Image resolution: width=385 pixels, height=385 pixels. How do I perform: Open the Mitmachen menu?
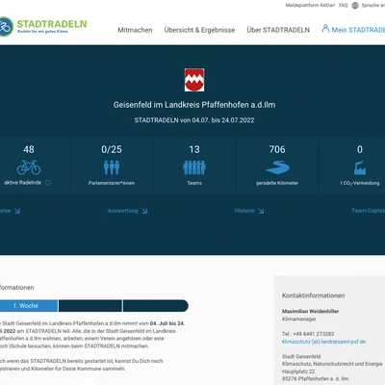tap(135, 30)
